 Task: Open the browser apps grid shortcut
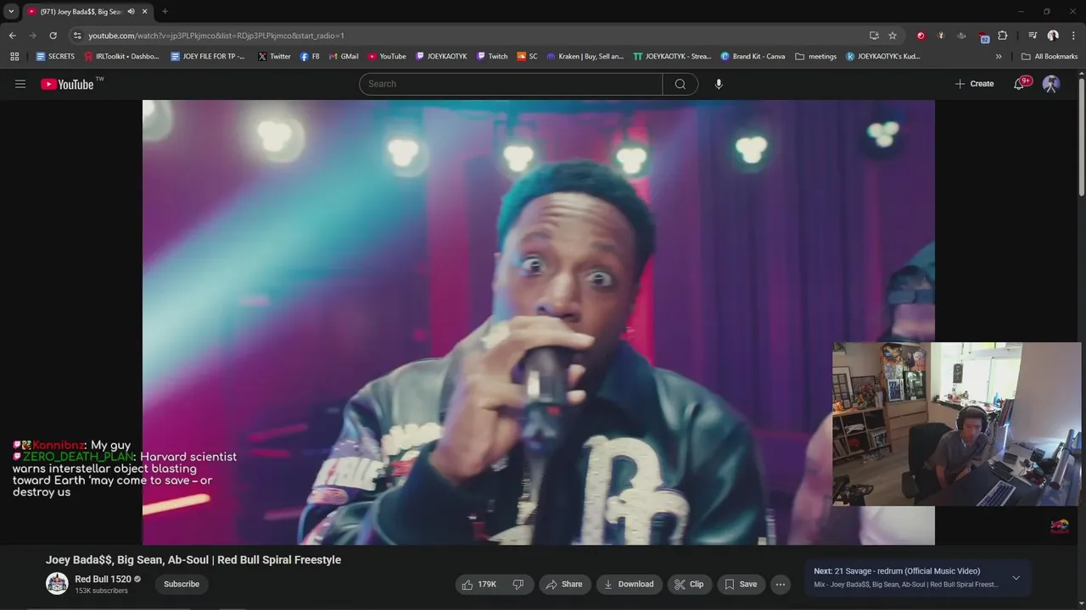(x=14, y=57)
